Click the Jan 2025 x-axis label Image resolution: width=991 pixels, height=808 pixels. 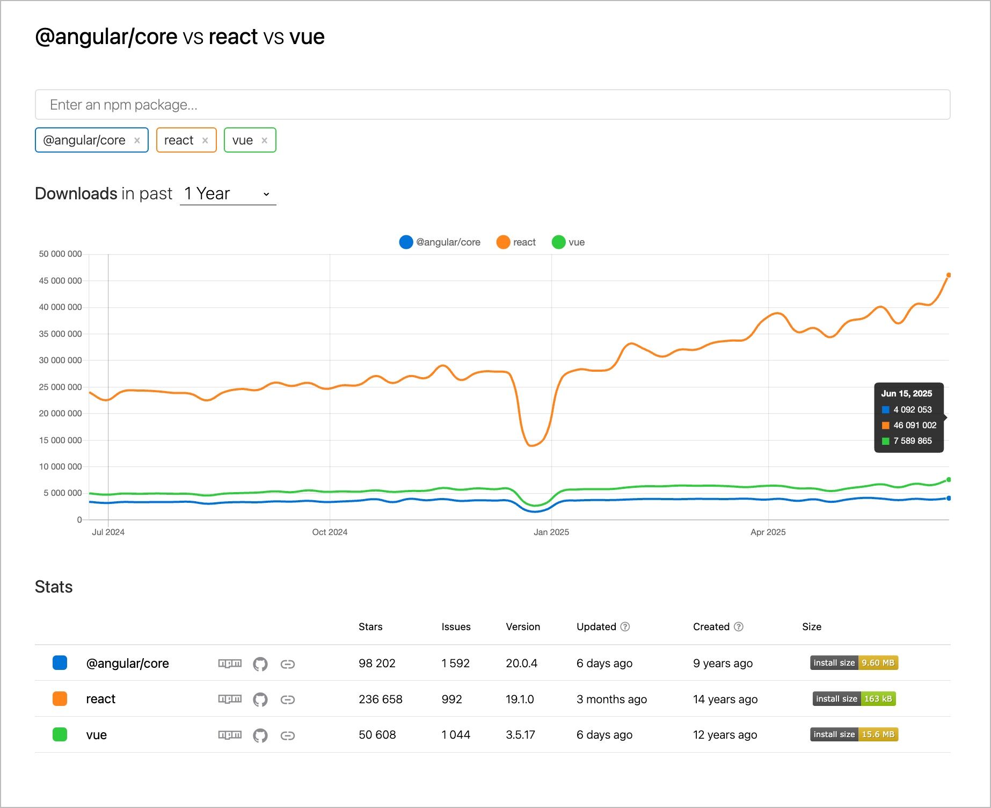click(551, 532)
